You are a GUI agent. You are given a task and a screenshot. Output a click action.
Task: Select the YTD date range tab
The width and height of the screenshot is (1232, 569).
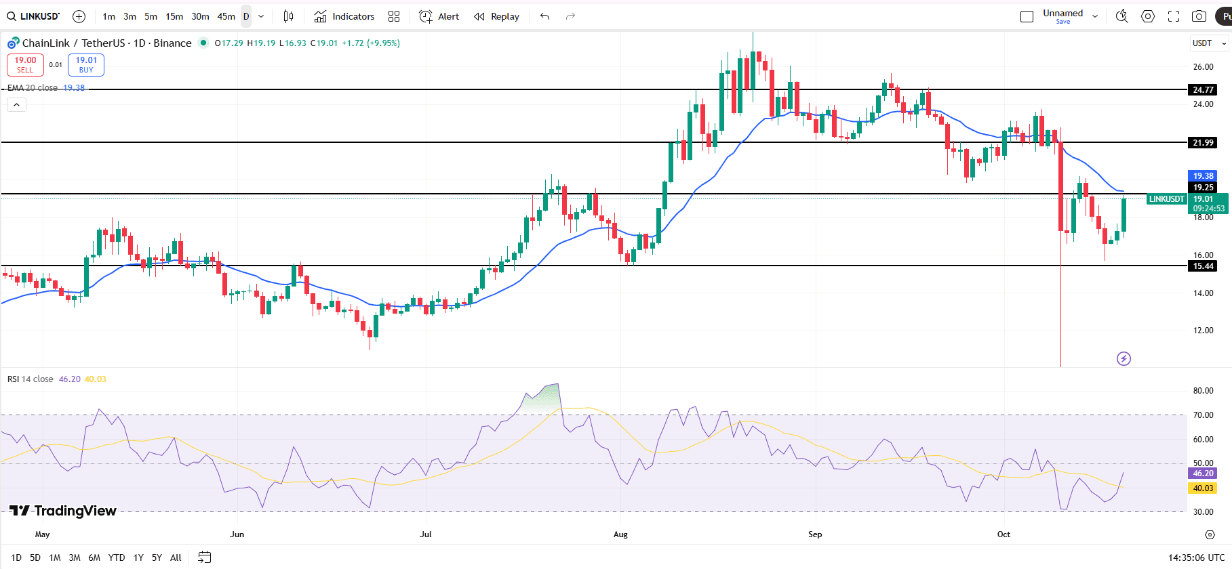(x=117, y=557)
